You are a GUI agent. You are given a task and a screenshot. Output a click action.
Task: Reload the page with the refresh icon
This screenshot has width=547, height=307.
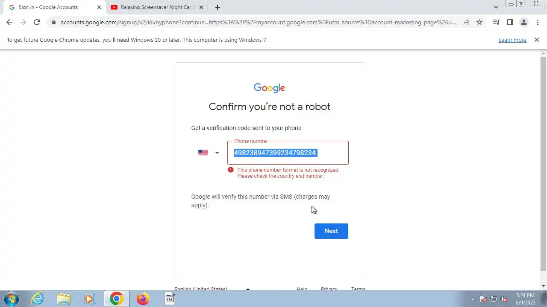pos(37,22)
